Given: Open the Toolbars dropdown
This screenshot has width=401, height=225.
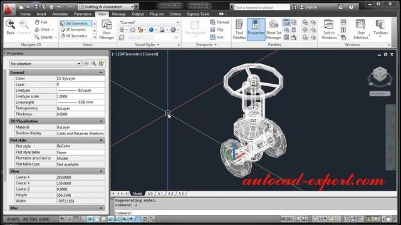Looking at the screenshot, I should pyautogui.click(x=380, y=28).
